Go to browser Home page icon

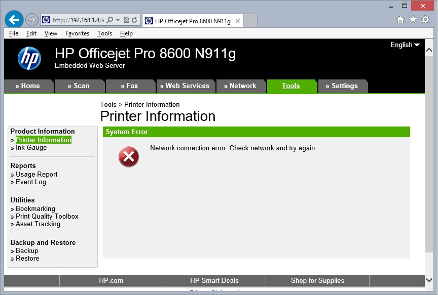pyautogui.click(x=400, y=20)
